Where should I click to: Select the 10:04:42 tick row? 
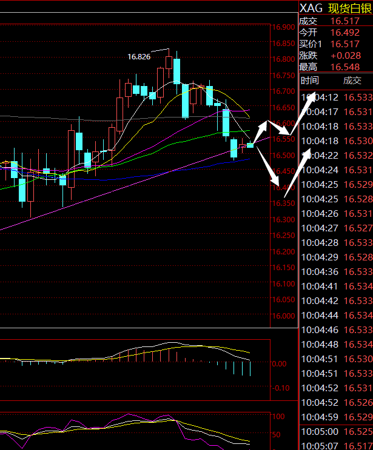pos(336,301)
